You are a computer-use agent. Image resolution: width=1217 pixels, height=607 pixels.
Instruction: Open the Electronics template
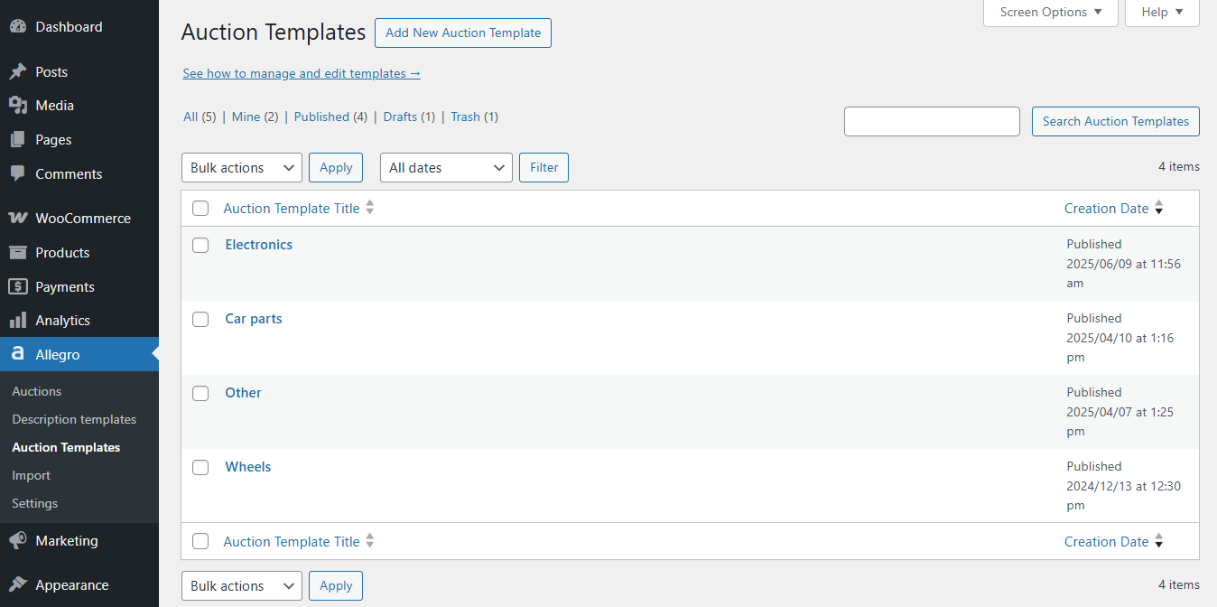click(259, 245)
